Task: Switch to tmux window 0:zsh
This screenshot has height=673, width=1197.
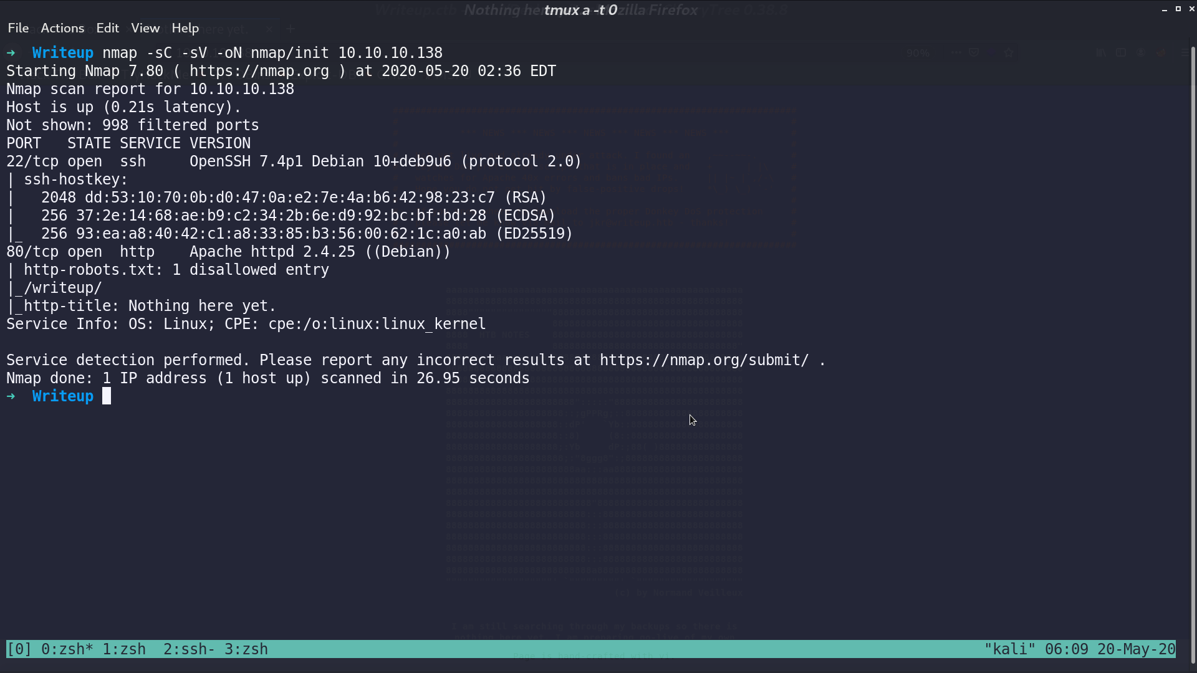Action: tap(67, 649)
